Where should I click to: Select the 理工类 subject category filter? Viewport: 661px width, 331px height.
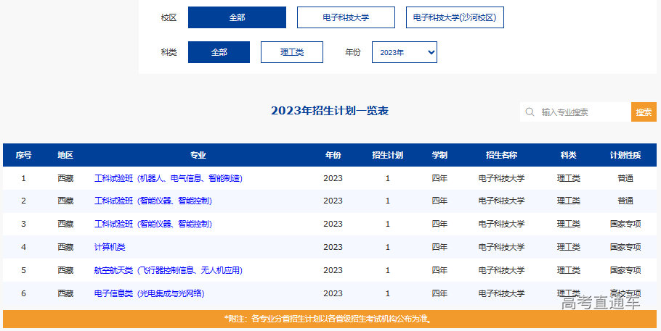click(x=291, y=52)
